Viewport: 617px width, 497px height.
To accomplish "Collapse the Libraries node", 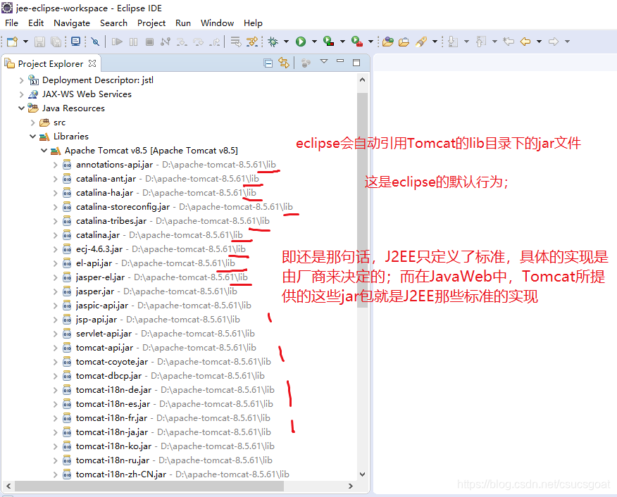I will (32, 137).
